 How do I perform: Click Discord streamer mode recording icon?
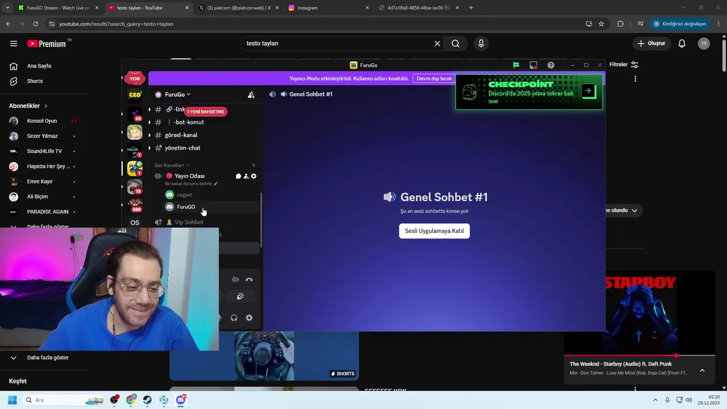[x=533, y=65]
